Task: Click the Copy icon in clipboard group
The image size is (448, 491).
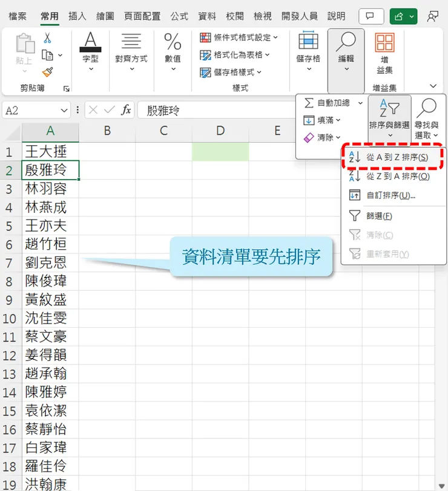Action: [47, 55]
